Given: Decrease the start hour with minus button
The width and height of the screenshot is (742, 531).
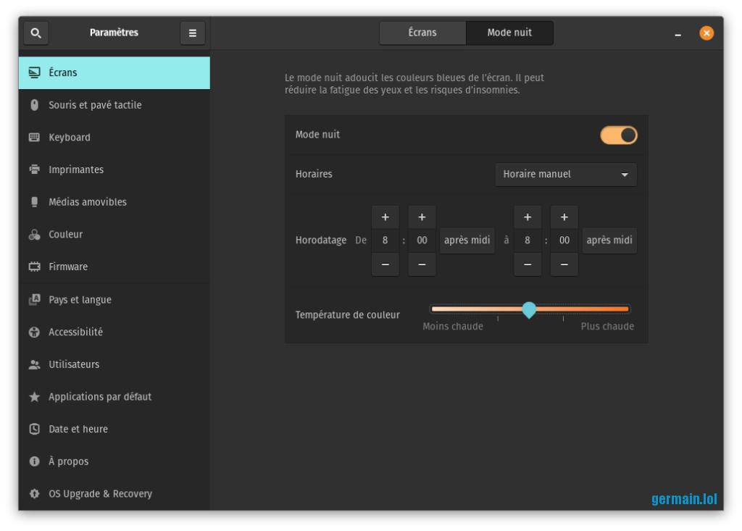Looking at the screenshot, I should 385,264.
